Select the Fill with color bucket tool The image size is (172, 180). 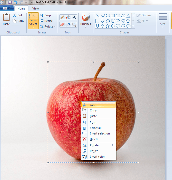(68, 17)
